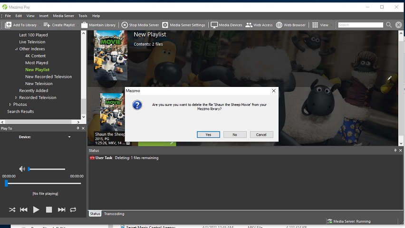Open Add To Library dropdown arrow
This screenshot has width=405, height=228.
point(39,25)
